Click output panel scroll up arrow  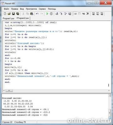click(x=110, y=95)
